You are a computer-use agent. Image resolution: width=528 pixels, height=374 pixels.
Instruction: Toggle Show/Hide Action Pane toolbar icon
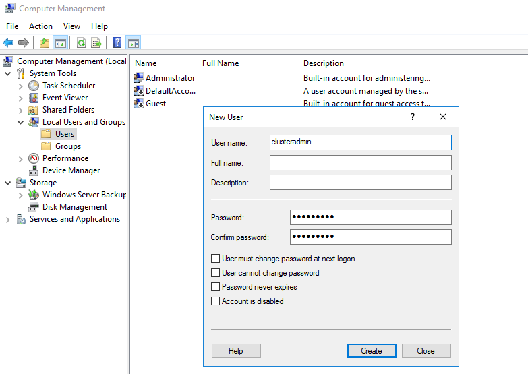tap(133, 43)
